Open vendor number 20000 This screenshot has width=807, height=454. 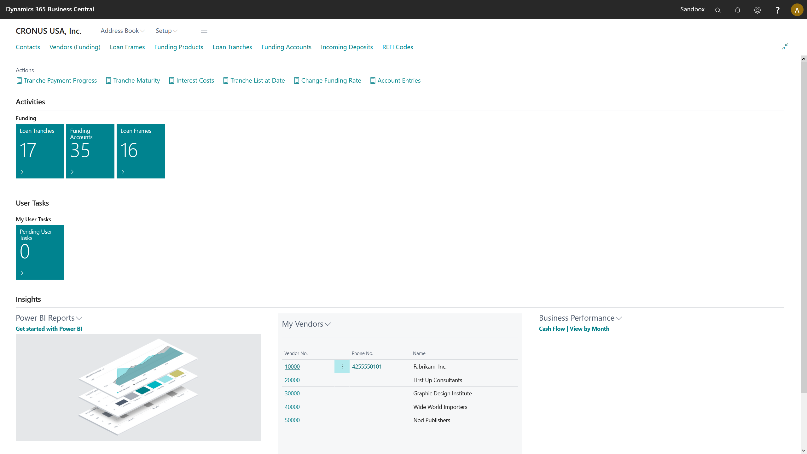[x=292, y=380]
